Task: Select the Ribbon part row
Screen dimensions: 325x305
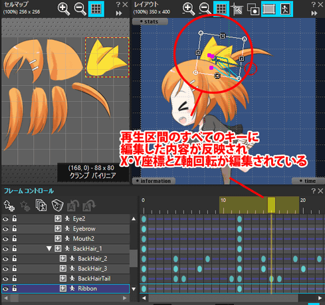Action: (x=66, y=288)
